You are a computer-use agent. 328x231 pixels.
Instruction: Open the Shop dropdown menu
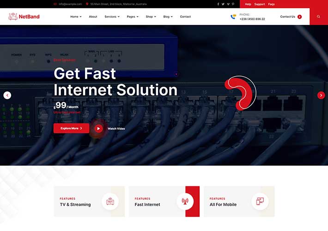coord(151,17)
